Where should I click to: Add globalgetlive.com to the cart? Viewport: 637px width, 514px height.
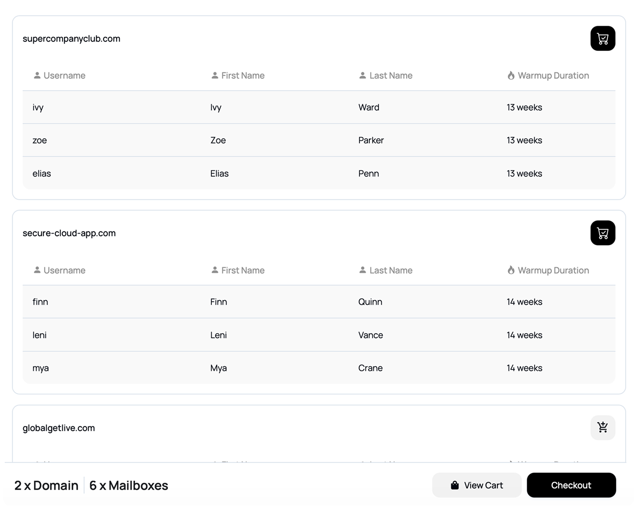603,427
